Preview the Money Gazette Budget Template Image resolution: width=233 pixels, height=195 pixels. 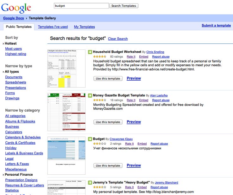point(134,122)
